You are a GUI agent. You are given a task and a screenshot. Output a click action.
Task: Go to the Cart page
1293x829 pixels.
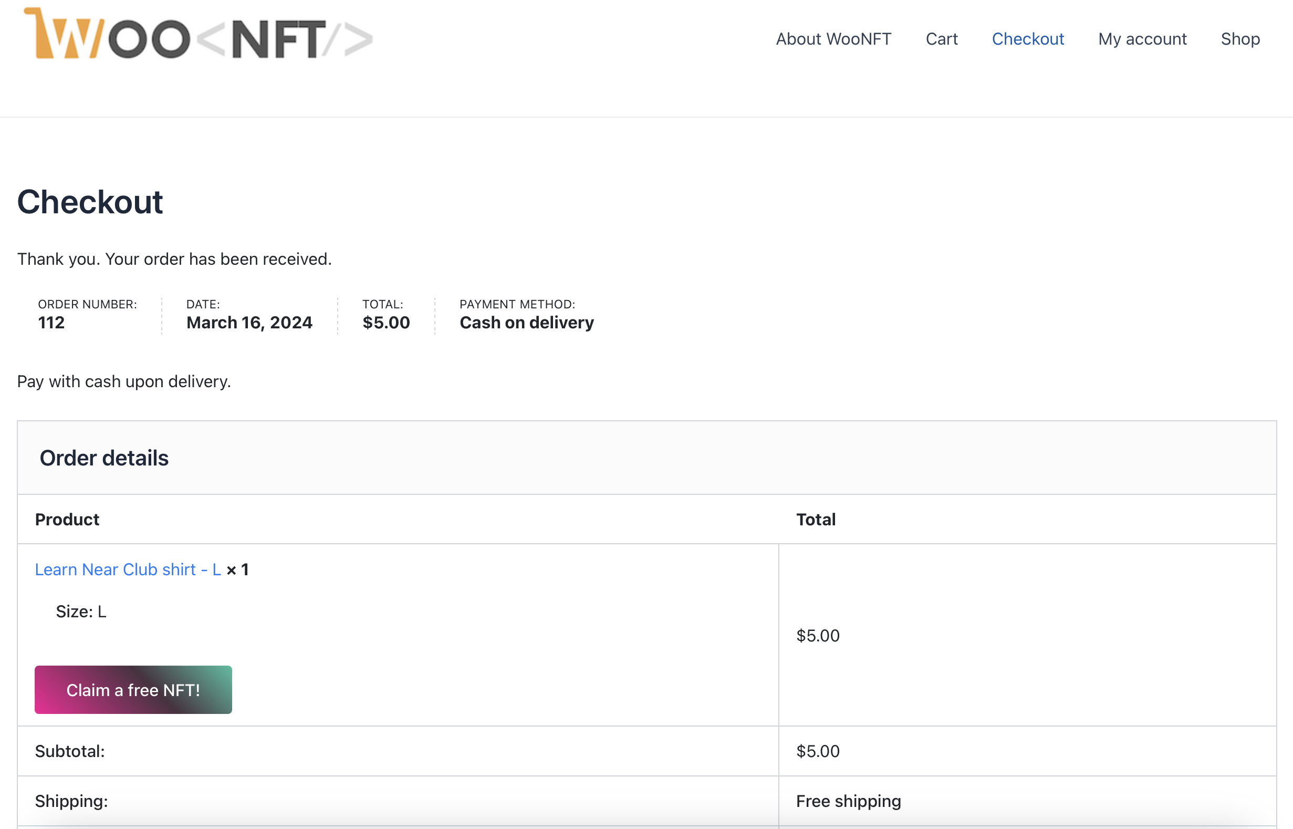point(941,39)
